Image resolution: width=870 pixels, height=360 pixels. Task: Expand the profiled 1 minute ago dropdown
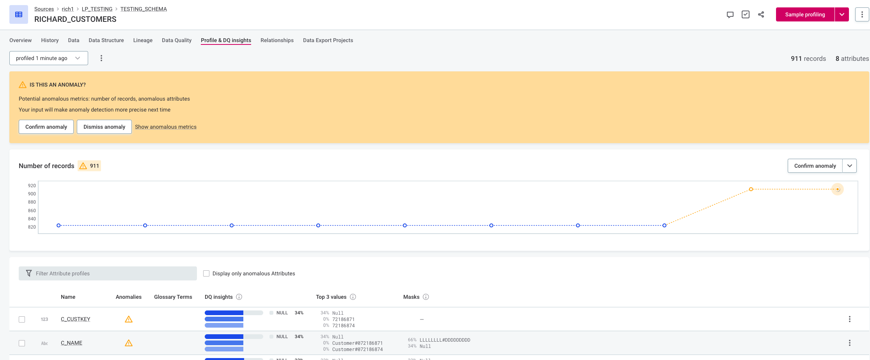(x=48, y=58)
